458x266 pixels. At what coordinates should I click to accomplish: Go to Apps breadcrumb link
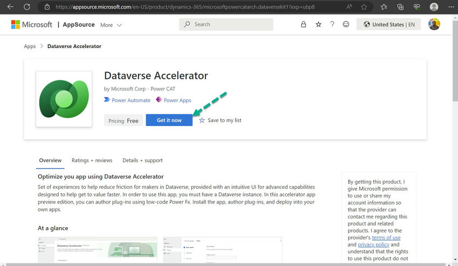30,46
